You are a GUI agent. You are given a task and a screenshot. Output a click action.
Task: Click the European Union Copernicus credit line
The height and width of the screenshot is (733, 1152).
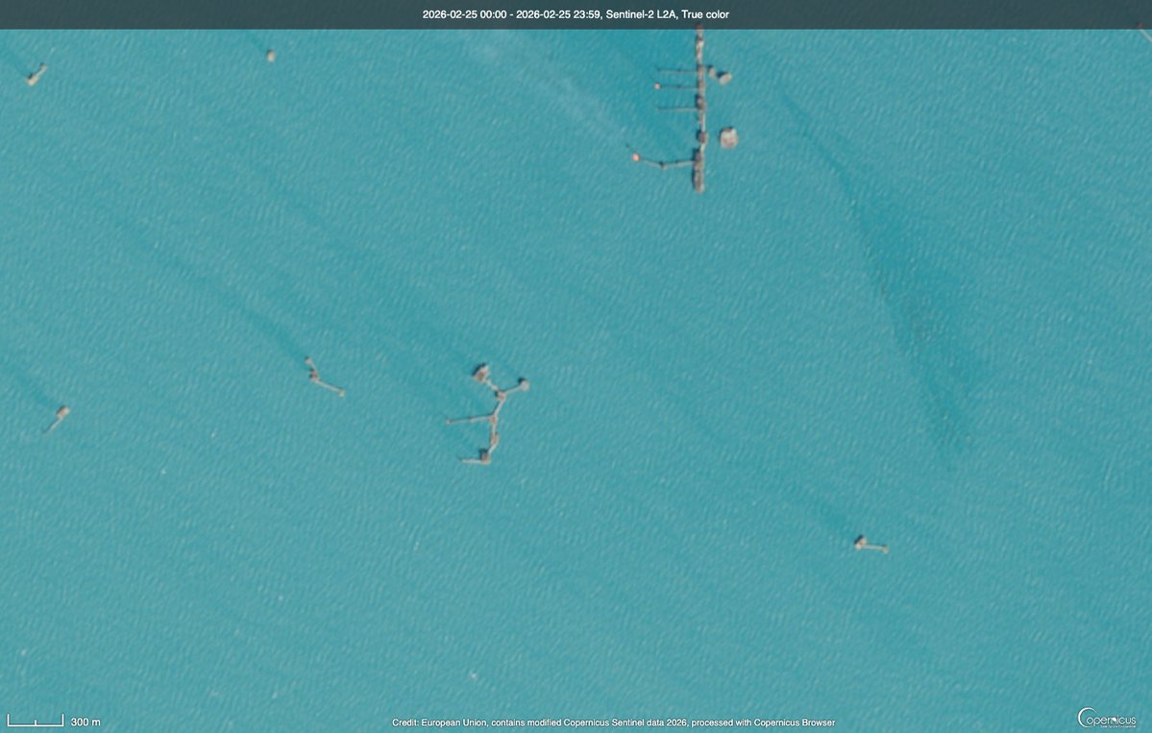tap(613, 722)
